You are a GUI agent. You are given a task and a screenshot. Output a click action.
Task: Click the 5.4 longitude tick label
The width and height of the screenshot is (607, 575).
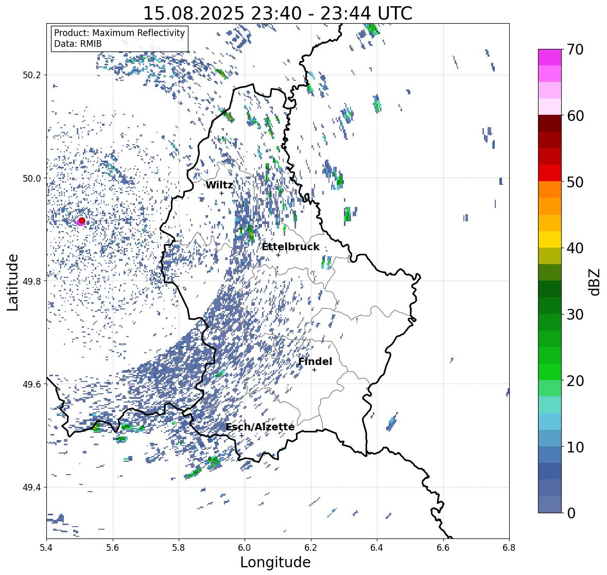pyautogui.click(x=46, y=548)
